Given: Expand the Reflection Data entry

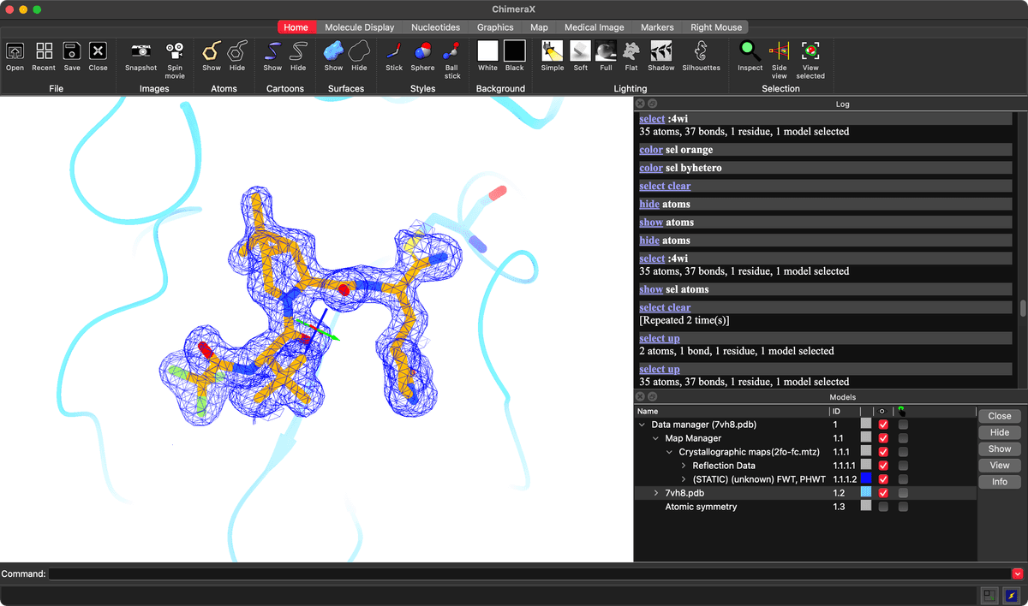Looking at the screenshot, I should [x=684, y=466].
